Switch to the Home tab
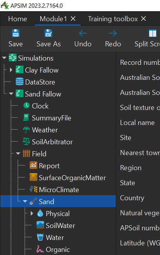 point(18,19)
